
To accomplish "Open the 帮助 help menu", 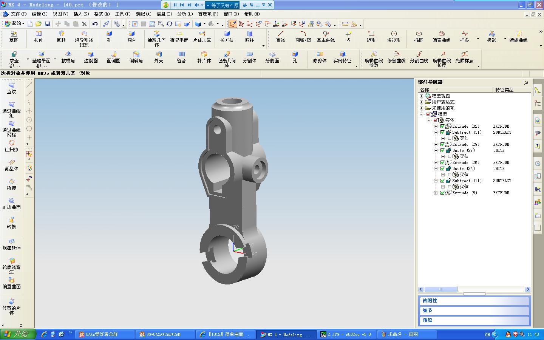I will pos(252,14).
